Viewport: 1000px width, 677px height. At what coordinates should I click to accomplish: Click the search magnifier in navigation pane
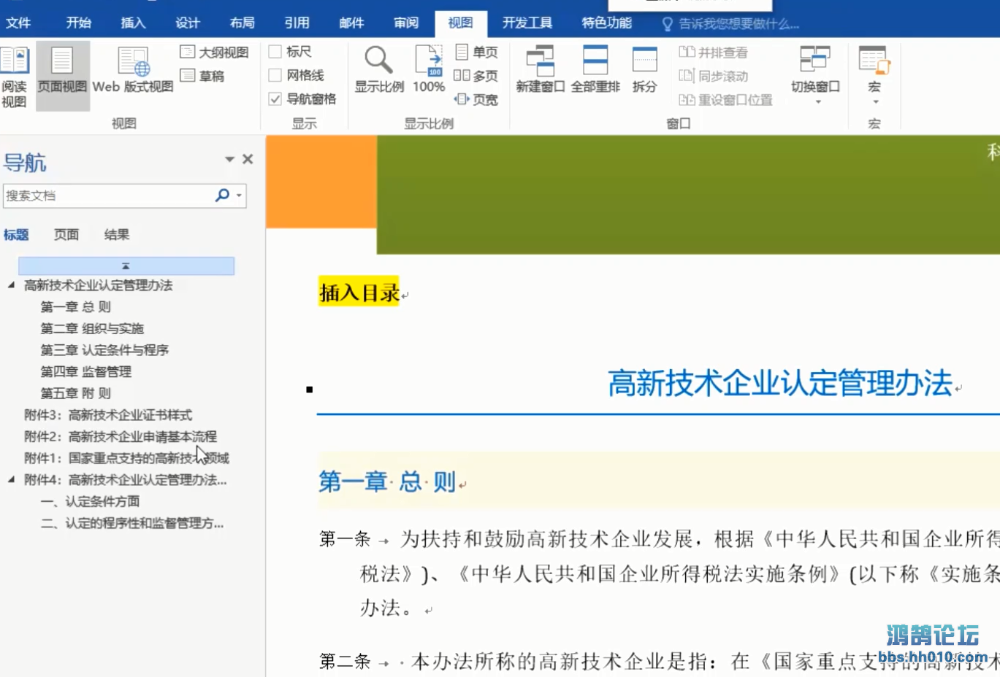tap(222, 196)
